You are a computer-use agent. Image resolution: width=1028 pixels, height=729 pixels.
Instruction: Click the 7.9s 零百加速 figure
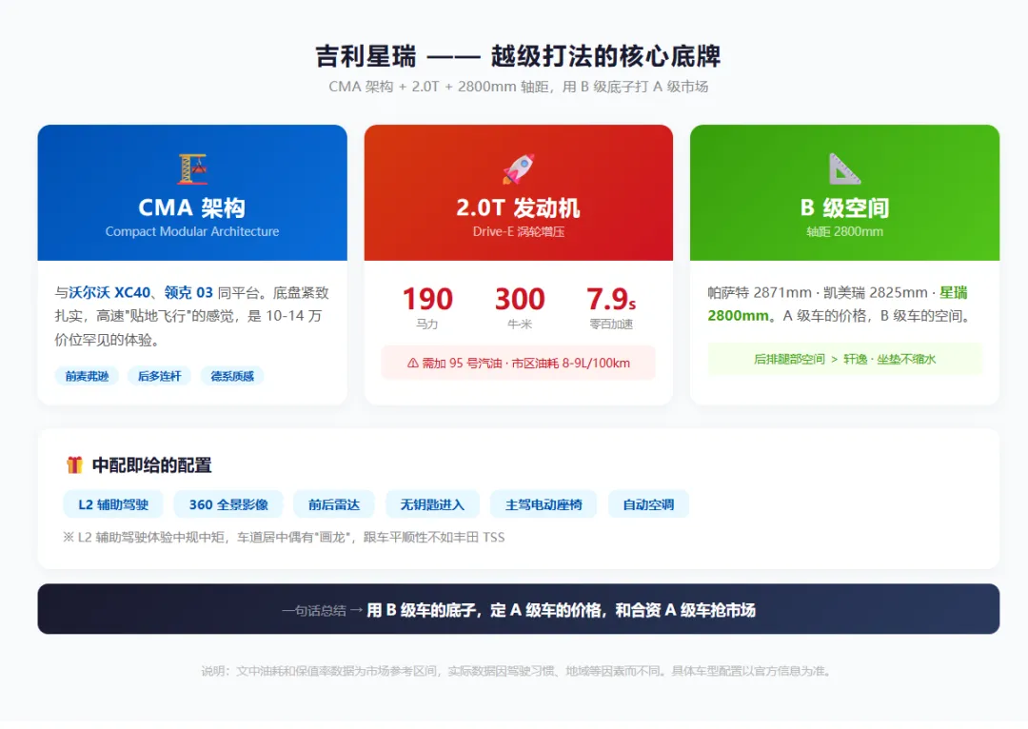coord(611,307)
